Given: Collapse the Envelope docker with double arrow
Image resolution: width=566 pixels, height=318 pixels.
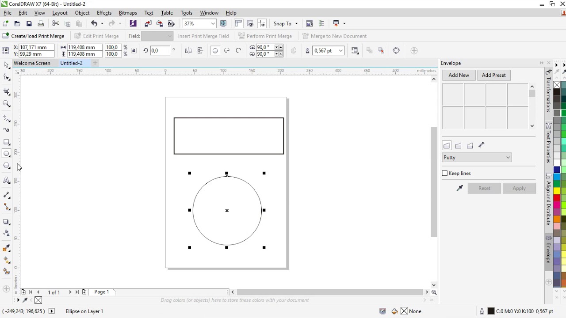Looking at the screenshot, I should [x=542, y=63].
